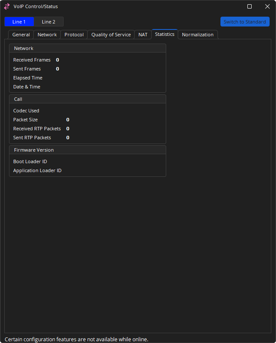This screenshot has width=276, height=343.
Task: Click the Firmware Version group header
Action: tap(34, 150)
